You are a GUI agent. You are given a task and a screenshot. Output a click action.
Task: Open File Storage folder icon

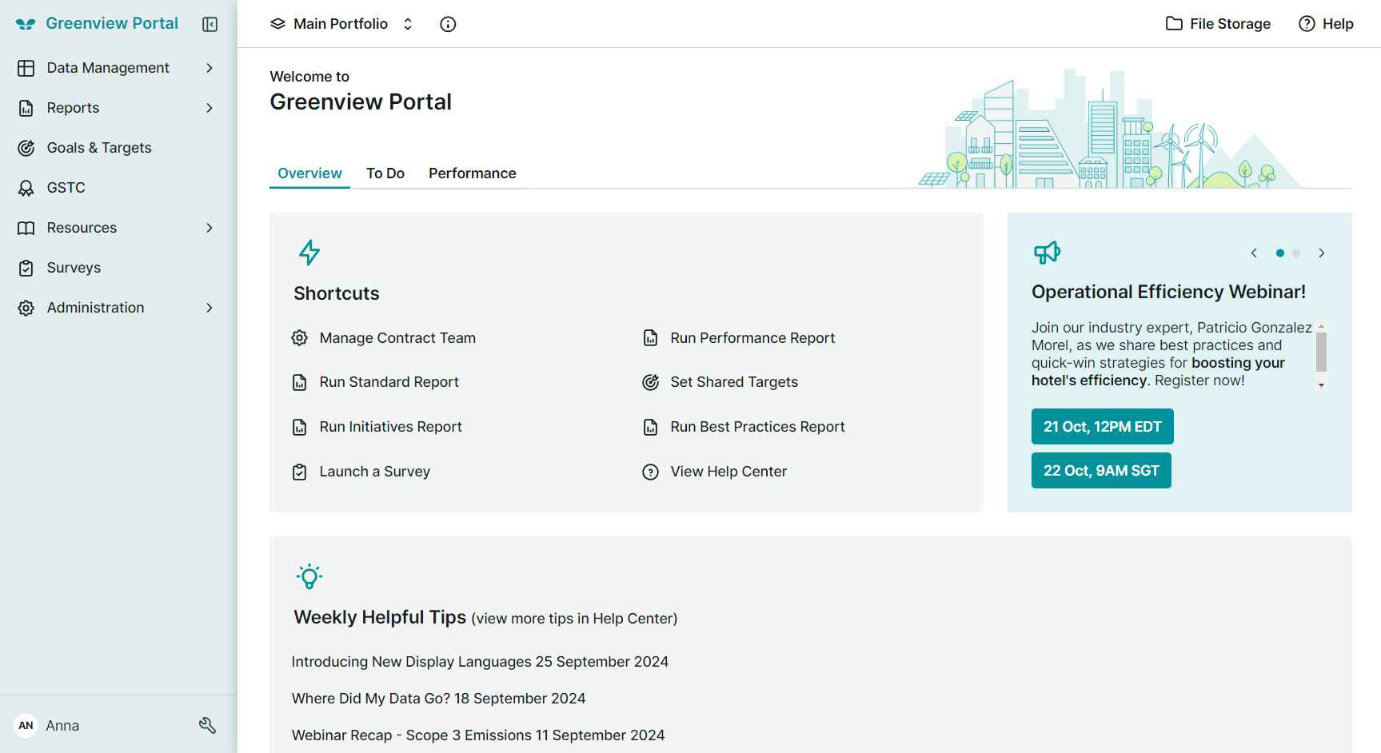[1174, 24]
